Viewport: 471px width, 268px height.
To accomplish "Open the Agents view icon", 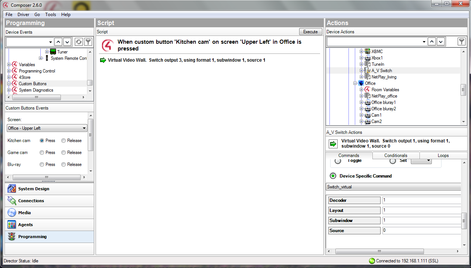I will (12, 225).
